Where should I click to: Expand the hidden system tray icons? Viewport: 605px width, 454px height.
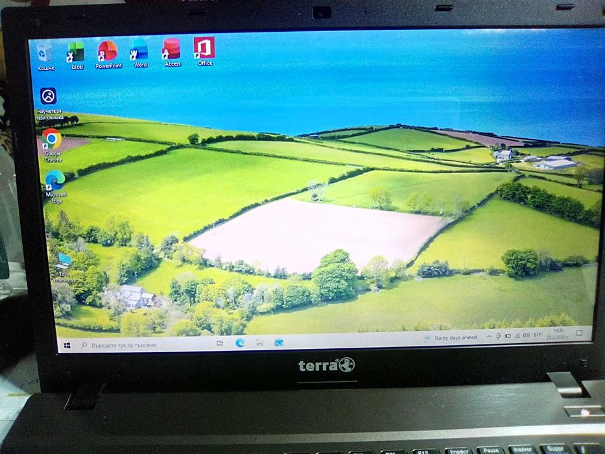(x=489, y=337)
